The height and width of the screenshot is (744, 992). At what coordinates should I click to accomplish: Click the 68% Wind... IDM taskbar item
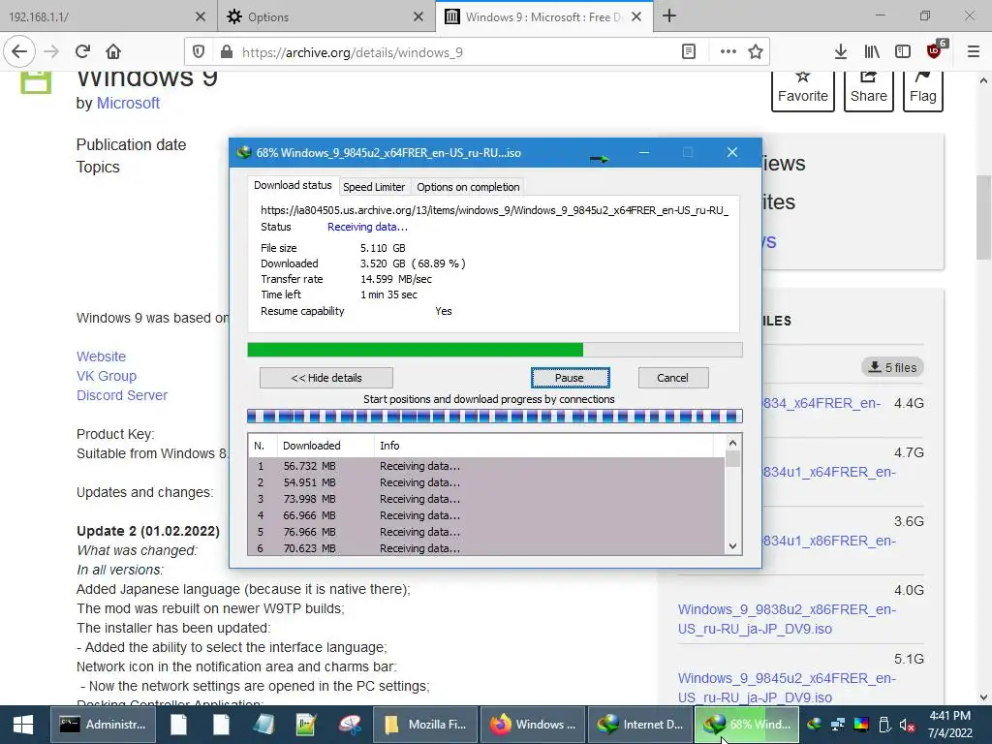click(x=747, y=725)
